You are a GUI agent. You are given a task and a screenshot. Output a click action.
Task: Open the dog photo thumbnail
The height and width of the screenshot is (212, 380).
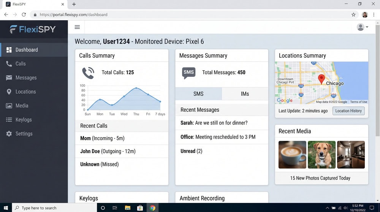coord(321,155)
